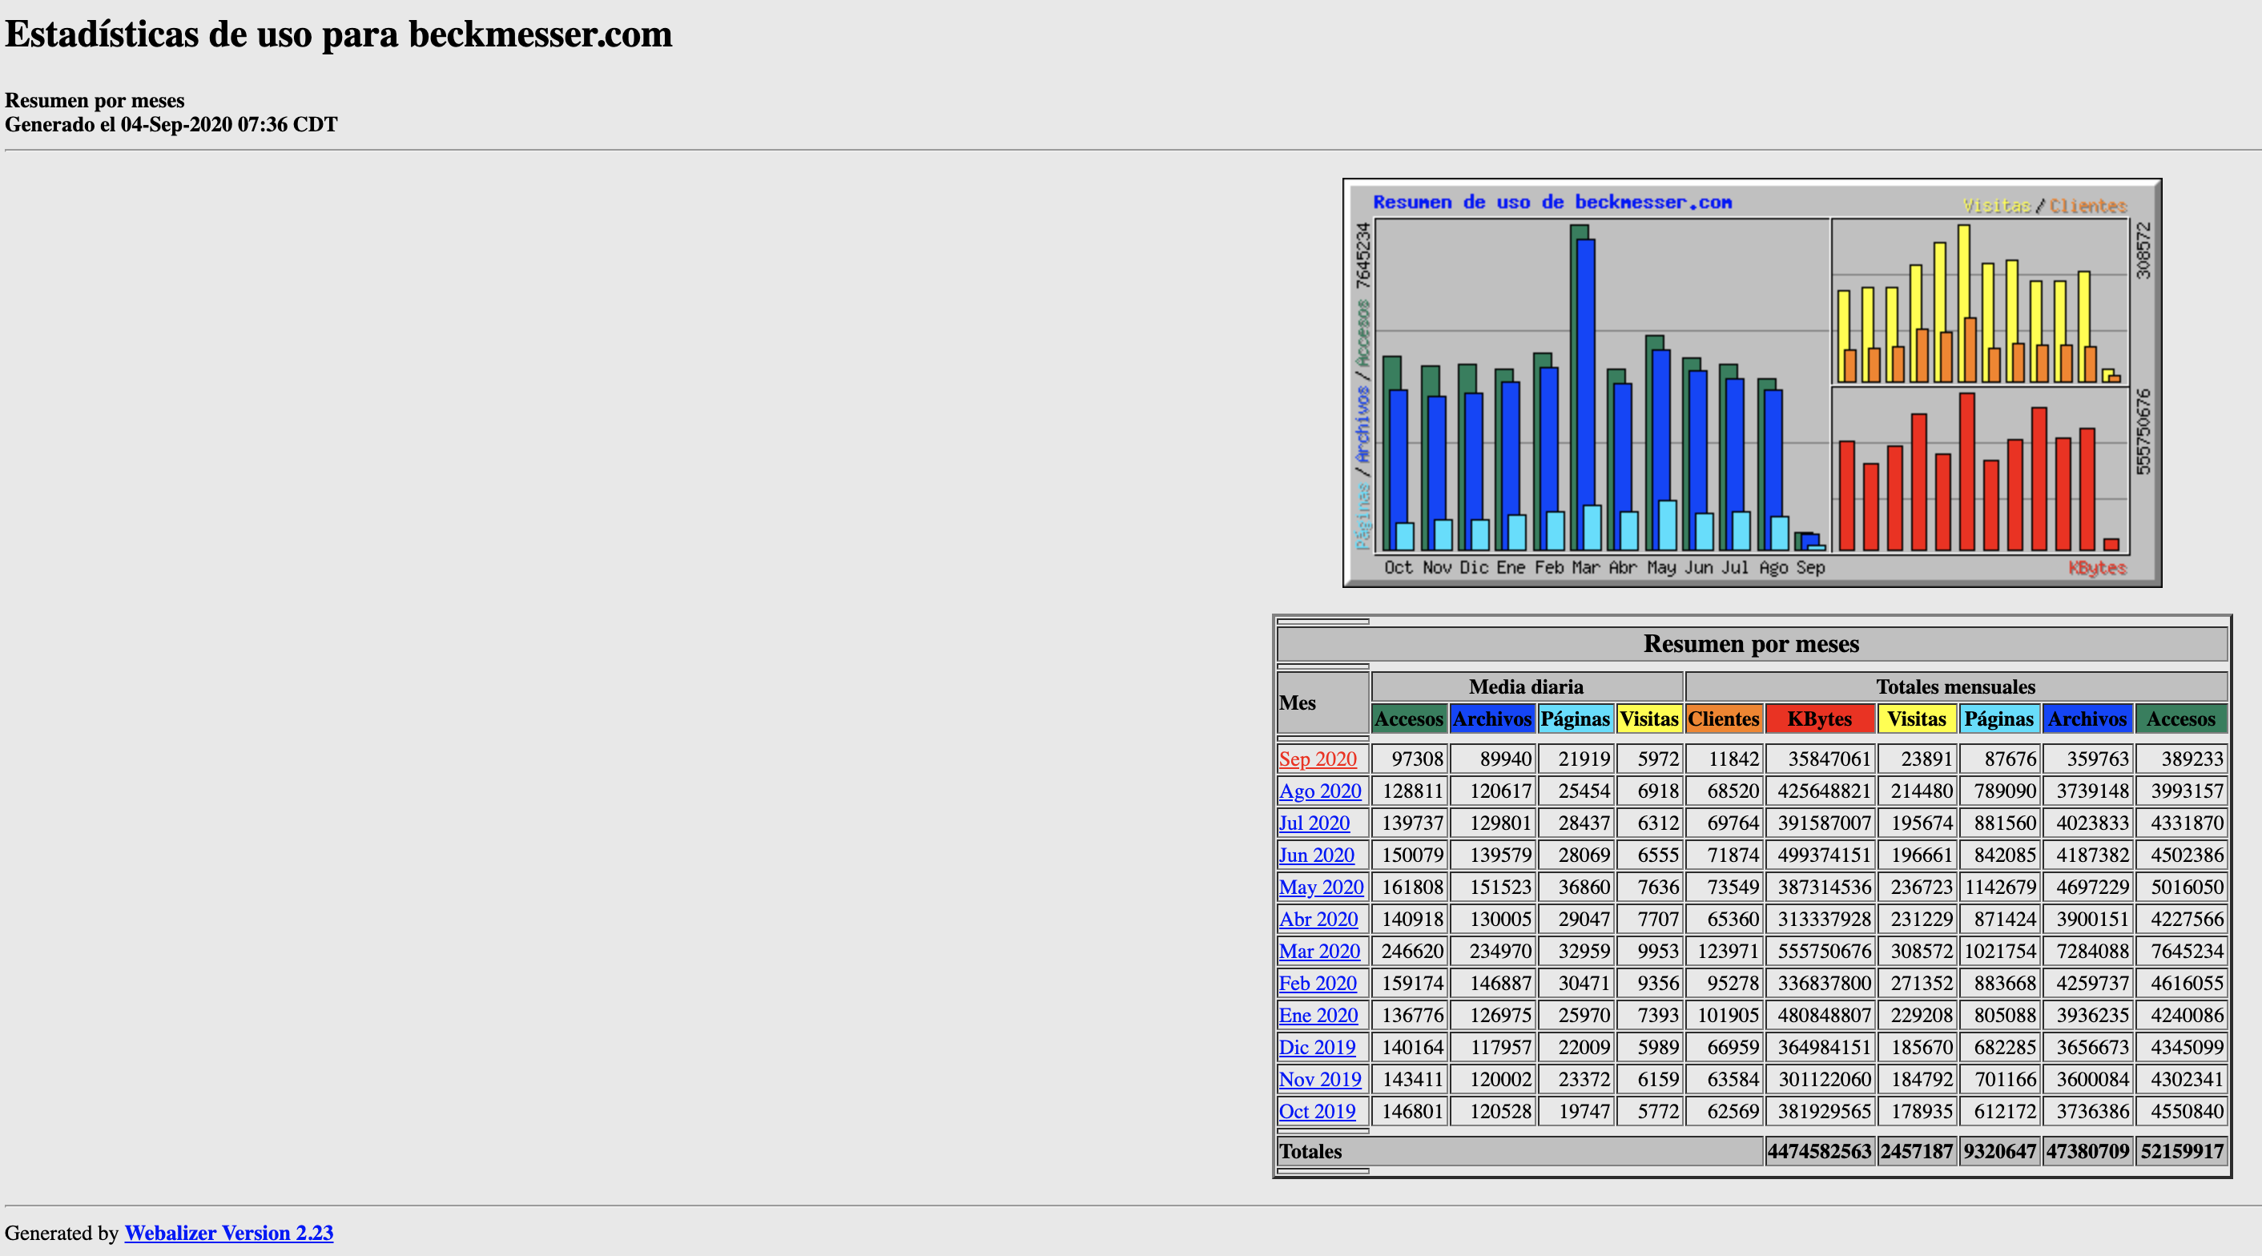Click the Media diaria Accesos green header
Image resolution: width=2262 pixels, height=1256 pixels.
point(1408,719)
